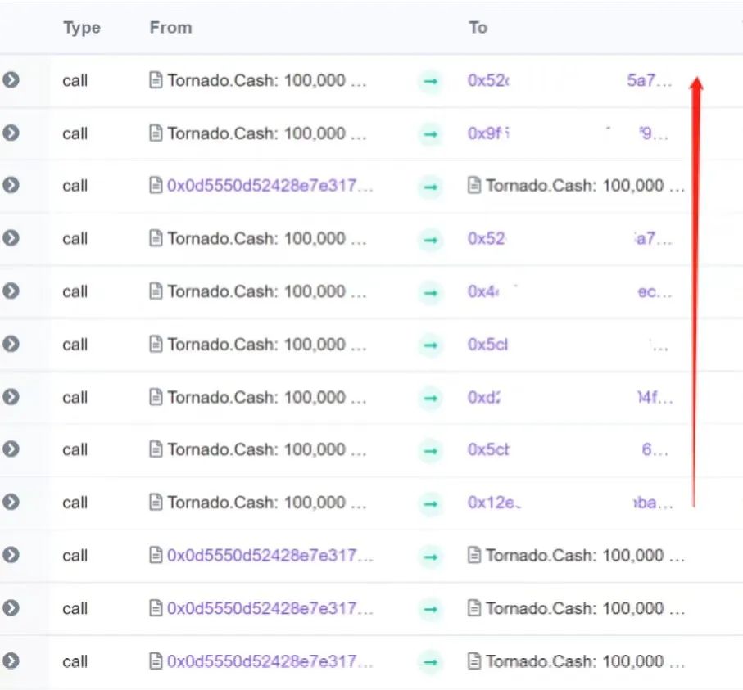Open the 0x9f recipient address link
Viewport: 743px width, 690px height.
point(488,133)
